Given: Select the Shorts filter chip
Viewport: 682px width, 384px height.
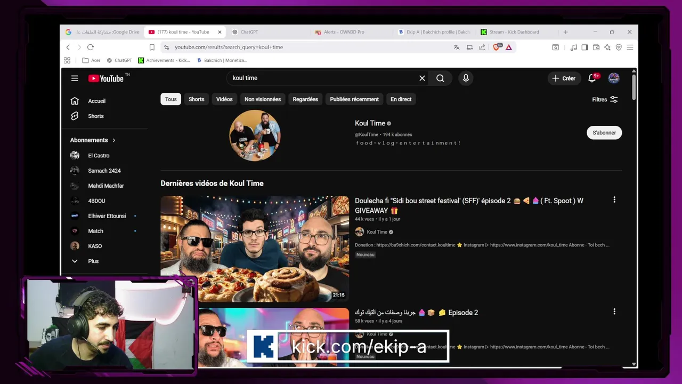Looking at the screenshot, I should pyautogui.click(x=196, y=99).
